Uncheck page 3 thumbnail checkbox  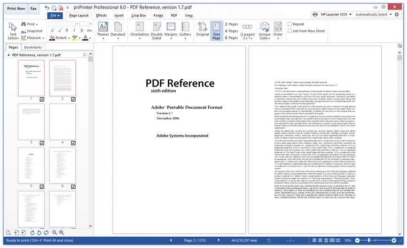42,143
